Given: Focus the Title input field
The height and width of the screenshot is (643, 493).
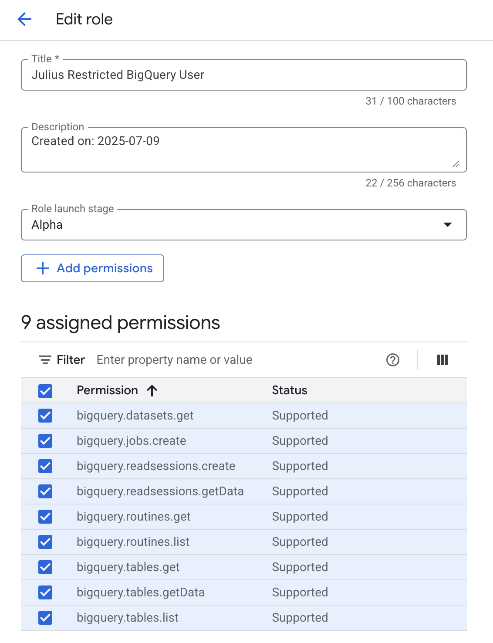Looking at the screenshot, I should [244, 75].
